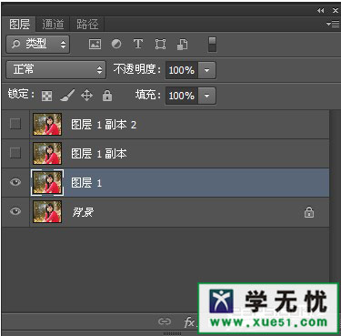Open the 填充 slider arrow

(x=206, y=96)
